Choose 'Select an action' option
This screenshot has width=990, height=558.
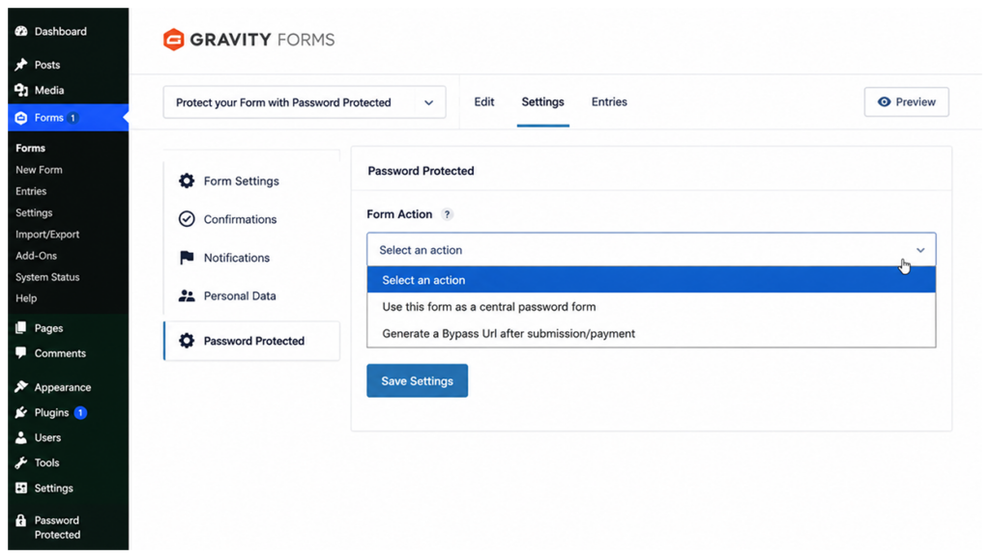(651, 280)
